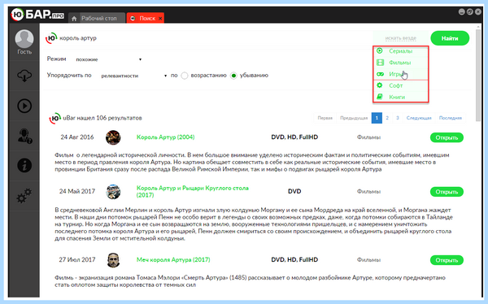Viewport: 488px width, 304px height.
Task: Select the возрастанию radio button
Action: [185, 76]
